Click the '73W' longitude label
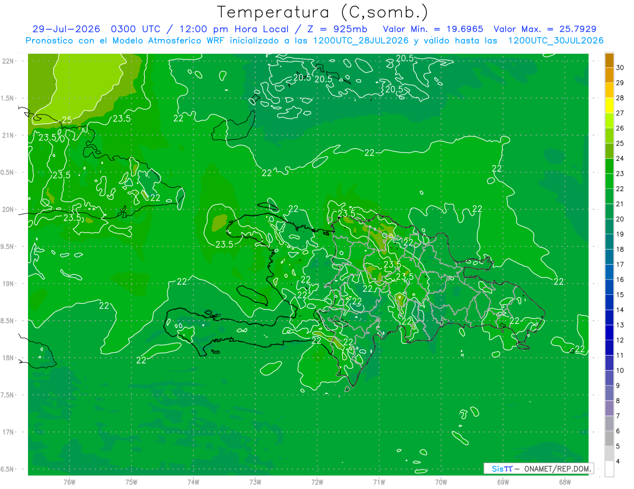634x489 pixels. (x=255, y=481)
